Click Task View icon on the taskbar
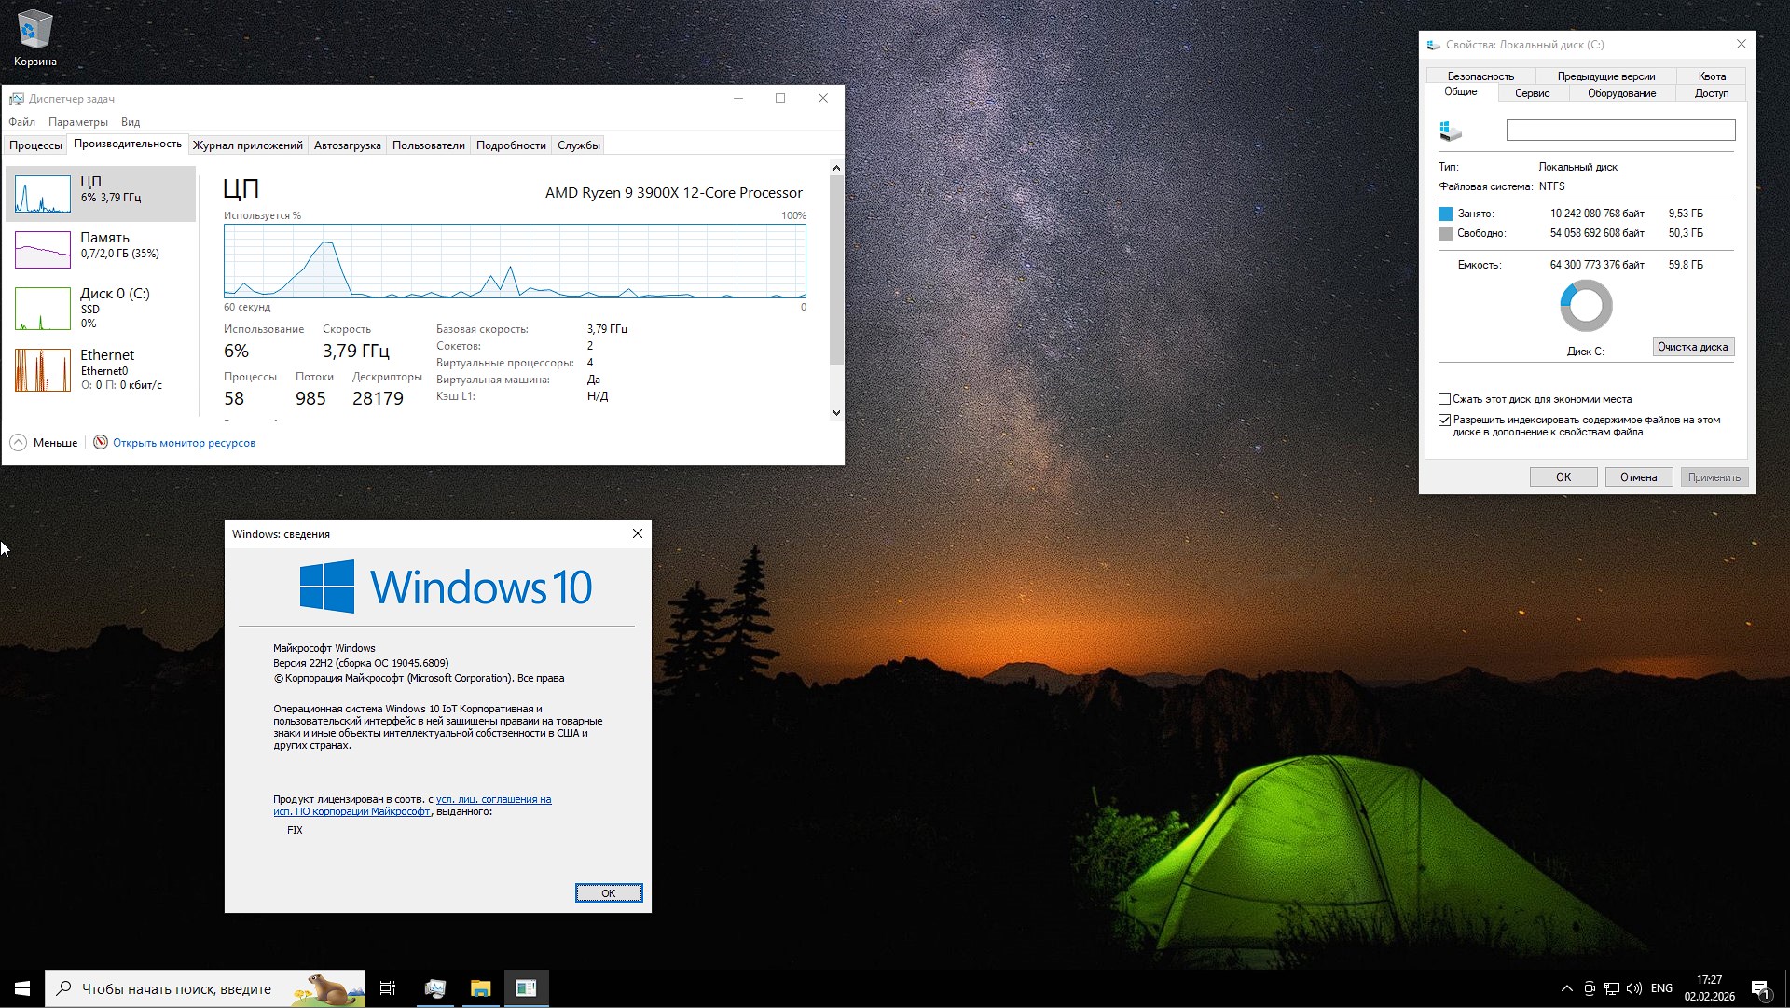 coord(388,988)
